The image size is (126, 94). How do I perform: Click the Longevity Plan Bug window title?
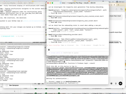point(79,3)
